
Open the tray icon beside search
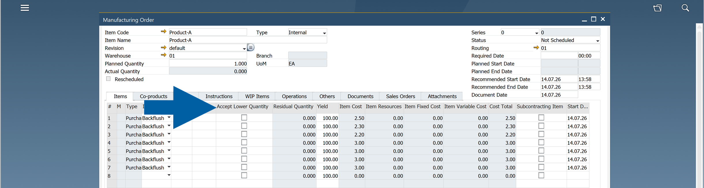pos(657,8)
